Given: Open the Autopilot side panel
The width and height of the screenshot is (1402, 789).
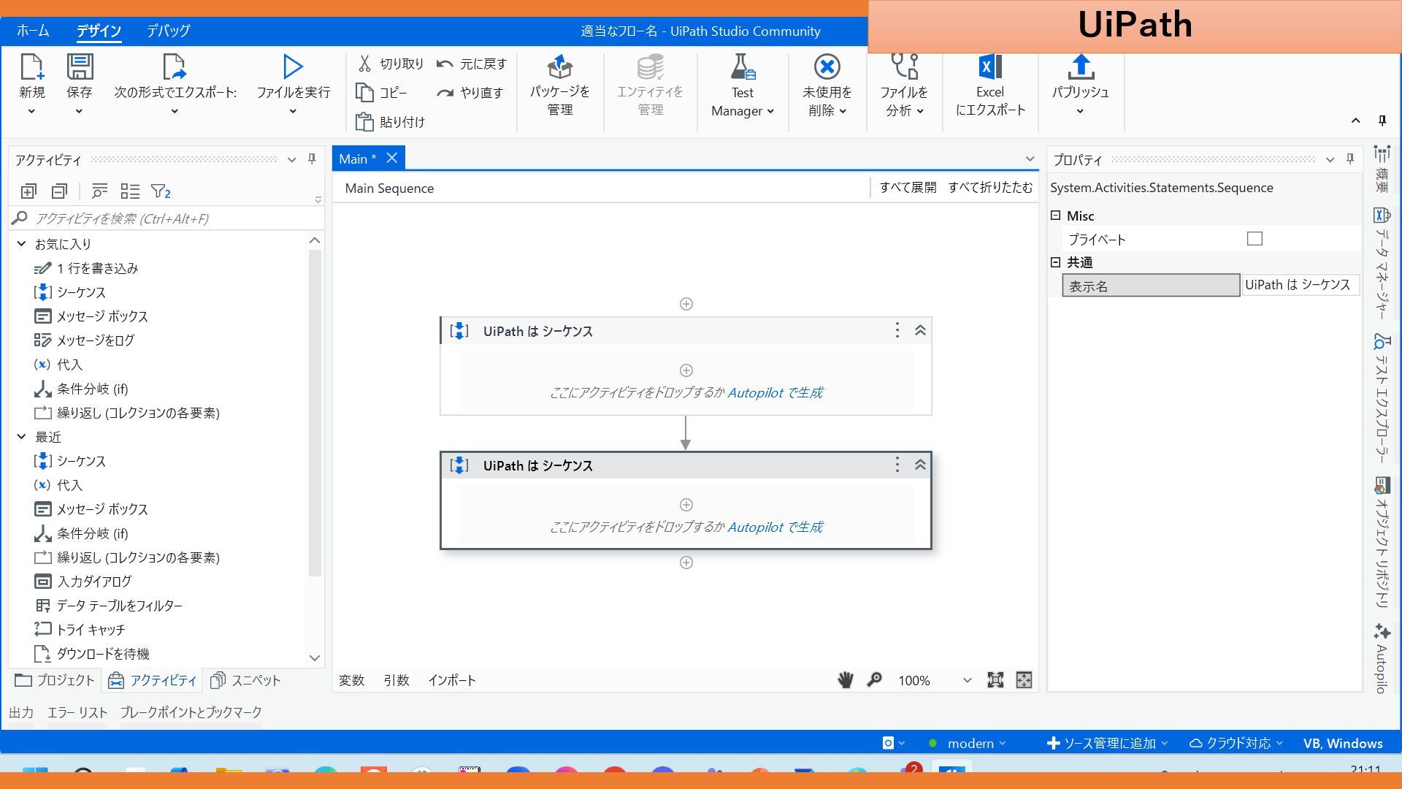Looking at the screenshot, I should click(x=1381, y=657).
